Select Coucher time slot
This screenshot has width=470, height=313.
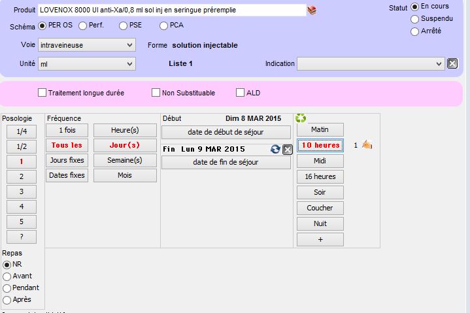pos(320,208)
